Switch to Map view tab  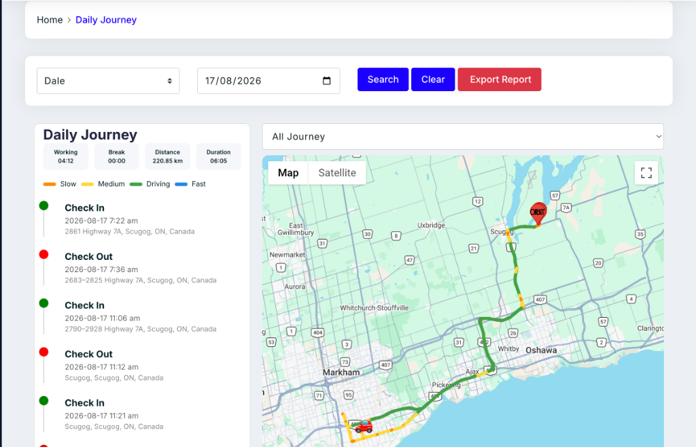click(288, 173)
